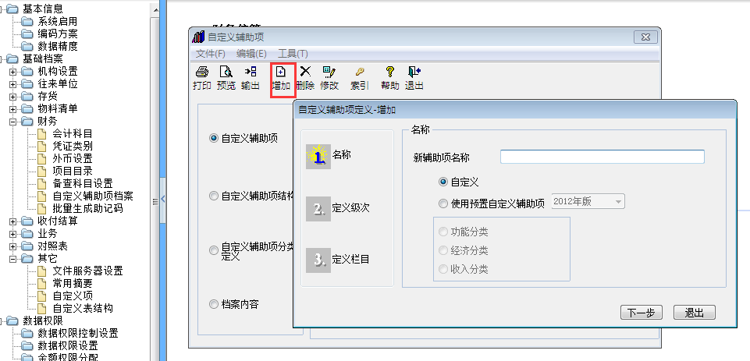The image size is (750, 361).
Task: Open 数据精度 tree item
Action: pos(58,46)
